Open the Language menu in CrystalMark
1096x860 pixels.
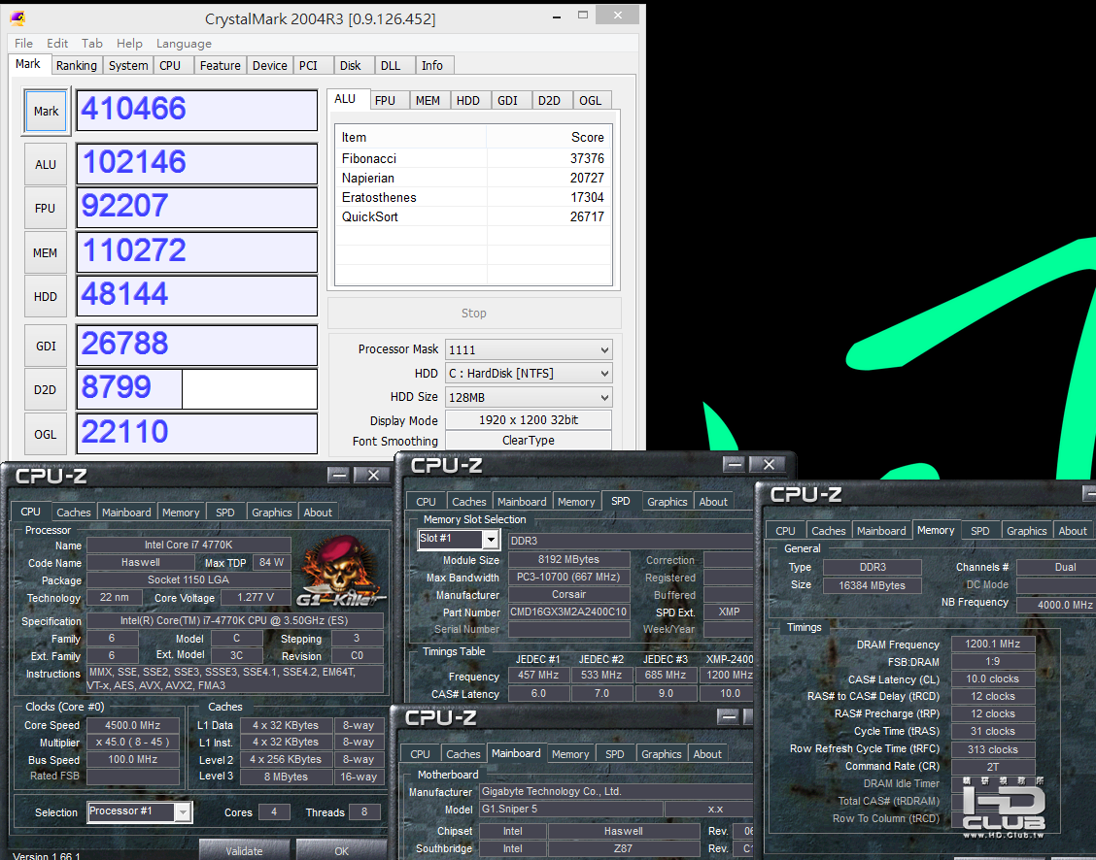pyautogui.click(x=184, y=44)
